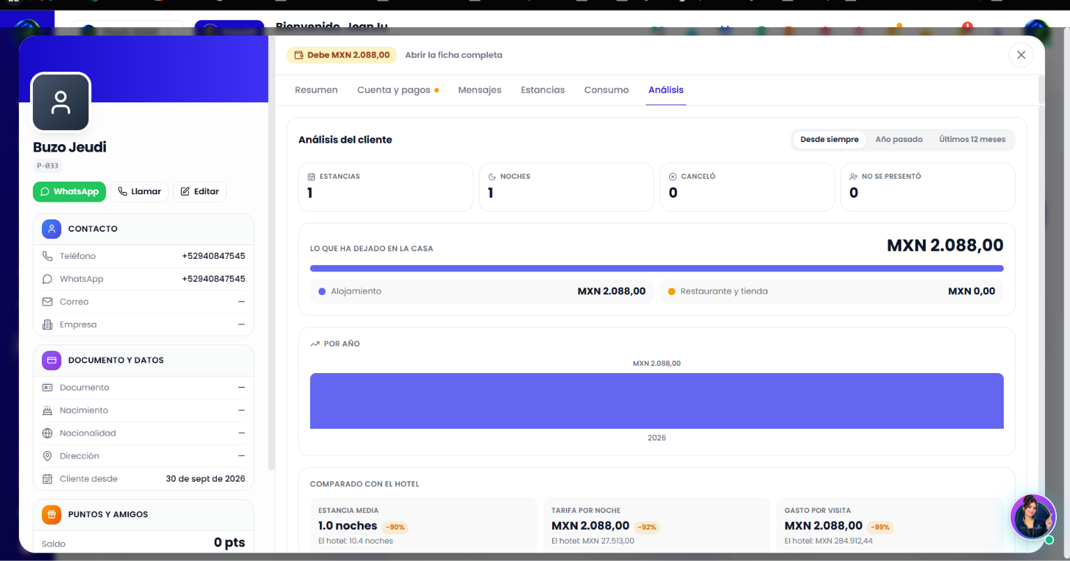Click the -92% badge on Tarifa por noche
Viewport: 1070px width, 561px height.
(x=647, y=527)
